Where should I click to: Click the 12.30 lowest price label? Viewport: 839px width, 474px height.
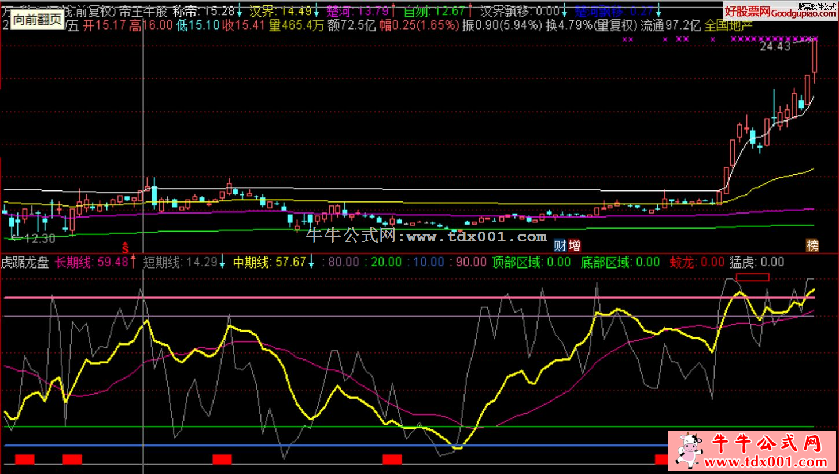40,238
